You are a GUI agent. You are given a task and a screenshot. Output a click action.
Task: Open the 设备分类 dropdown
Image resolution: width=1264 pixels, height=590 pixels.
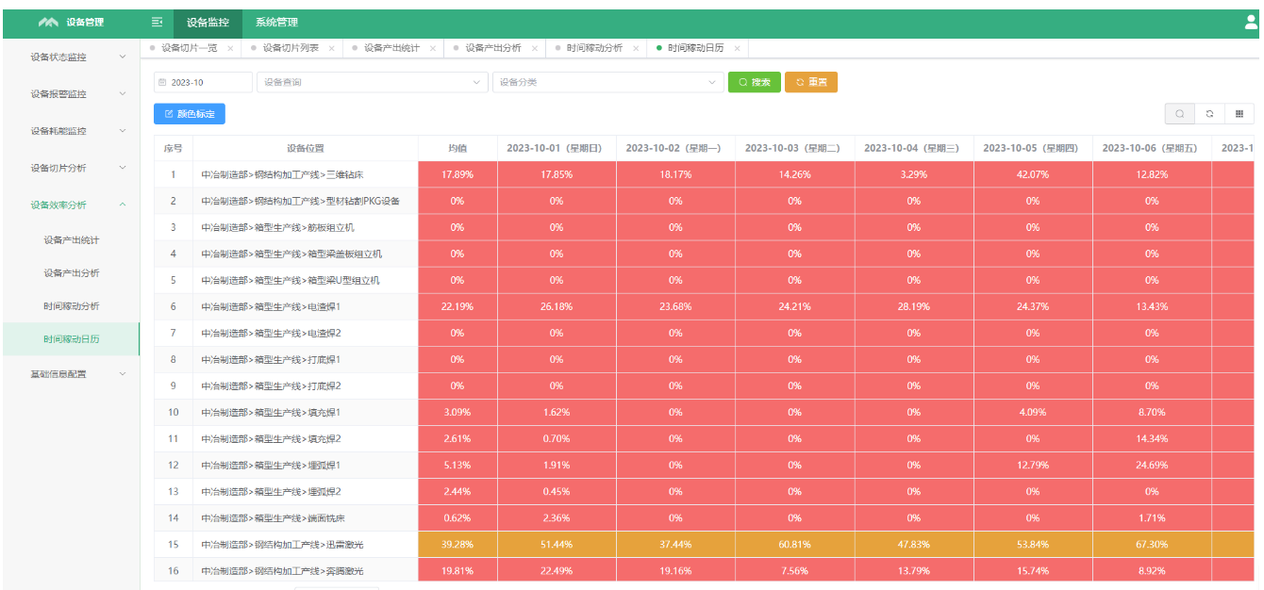pyautogui.click(x=607, y=82)
